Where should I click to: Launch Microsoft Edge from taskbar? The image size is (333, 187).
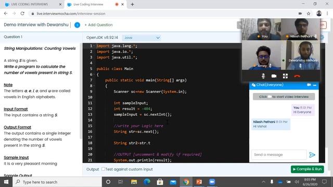click(147, 182)
